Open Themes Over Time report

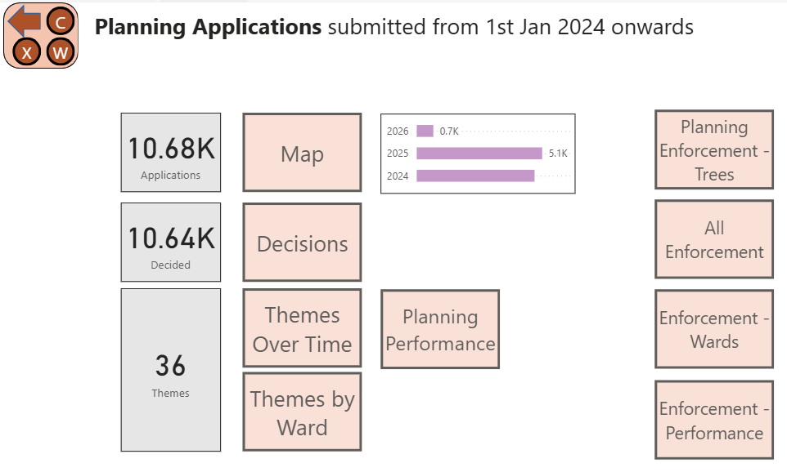302,329
